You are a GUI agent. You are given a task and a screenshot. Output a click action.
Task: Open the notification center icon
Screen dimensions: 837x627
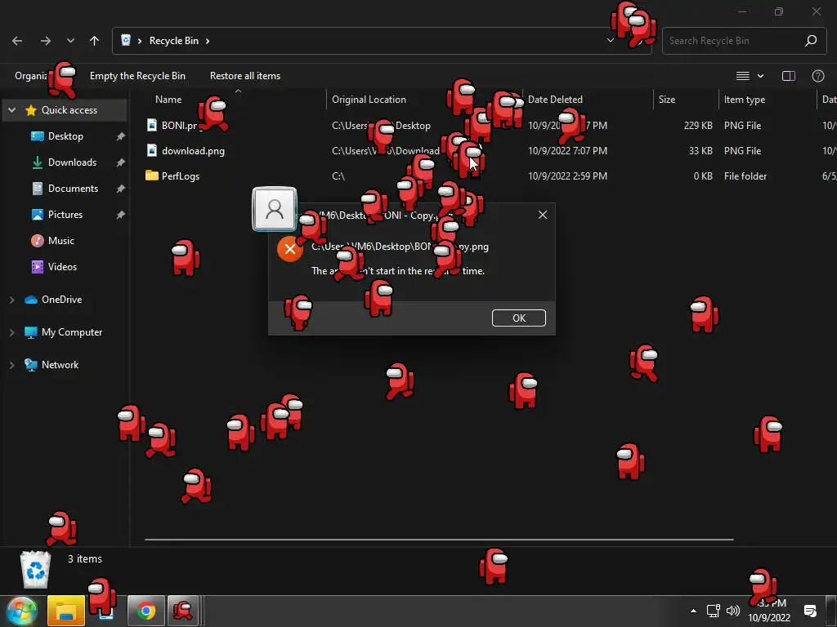point(810,611)
